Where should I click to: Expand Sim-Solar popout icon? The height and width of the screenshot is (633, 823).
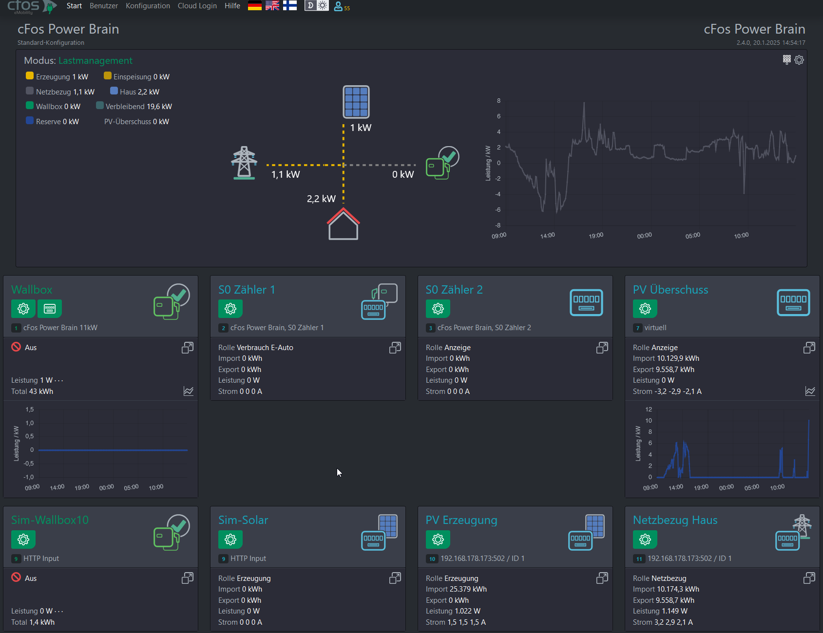pos(395,578)
